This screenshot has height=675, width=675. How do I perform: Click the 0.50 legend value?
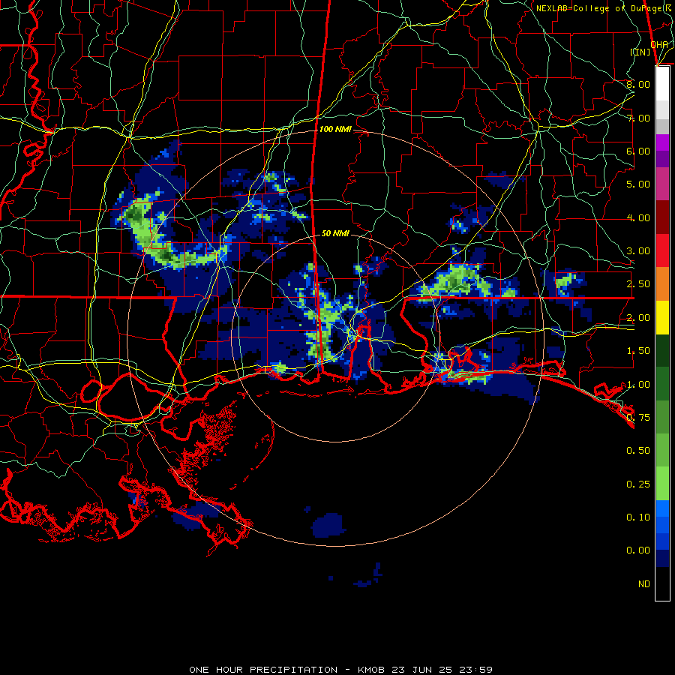[x=638, y=451]
